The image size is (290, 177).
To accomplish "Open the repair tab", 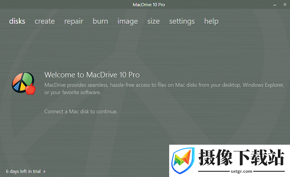I will pyautogui.click(x=73, y=21).
